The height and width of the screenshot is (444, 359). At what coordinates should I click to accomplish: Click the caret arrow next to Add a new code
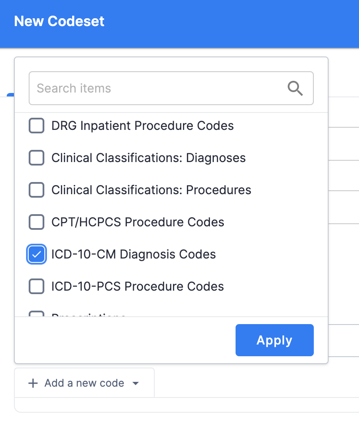136,383
